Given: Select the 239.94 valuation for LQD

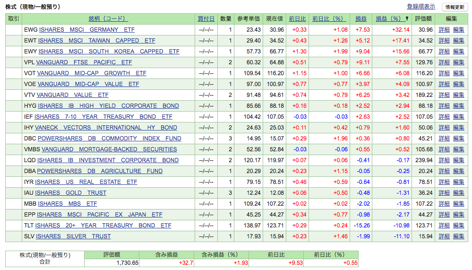Looking at the screenshot, I should (x=424, y=160).
